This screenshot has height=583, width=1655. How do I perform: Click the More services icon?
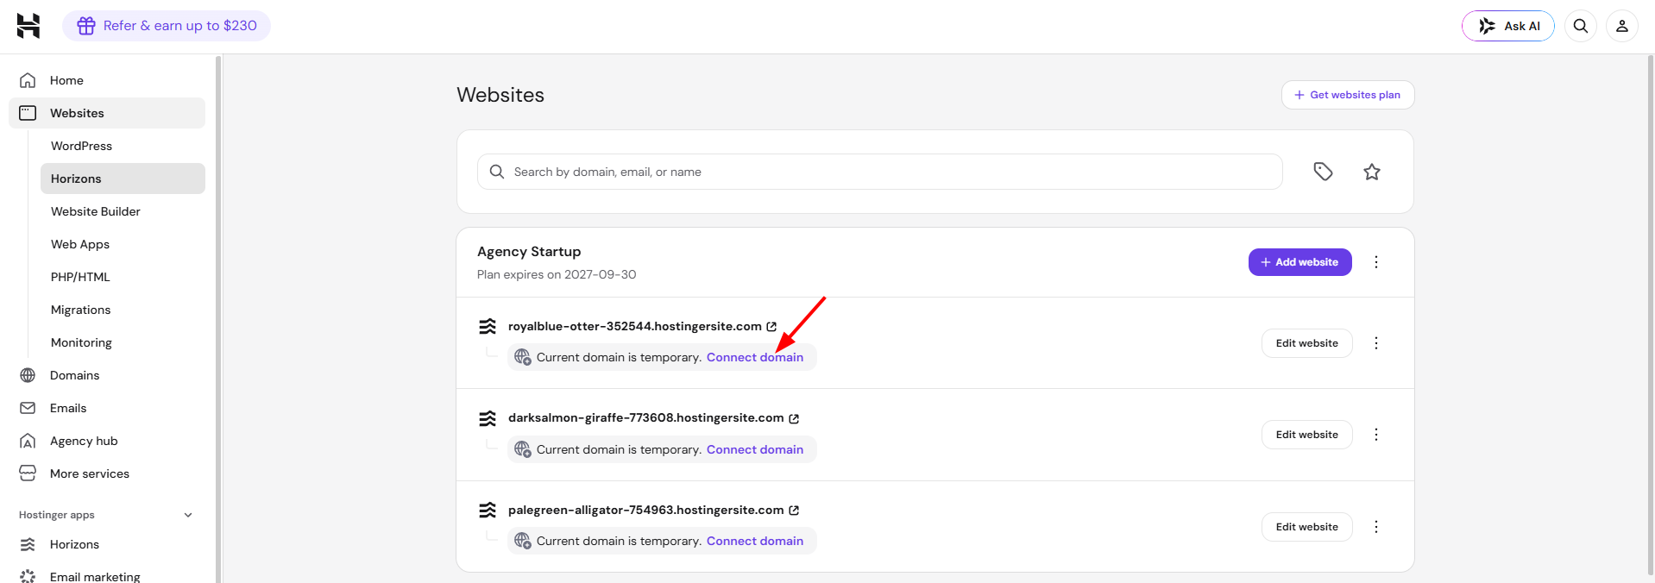[28, 473]
